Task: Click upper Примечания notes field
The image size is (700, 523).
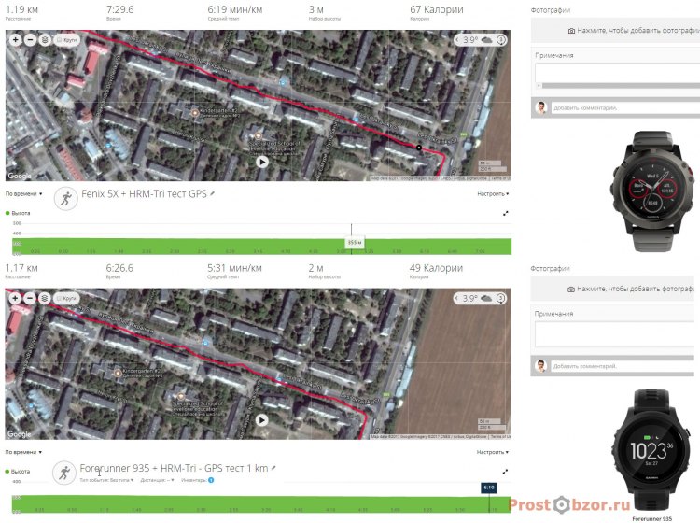Action: [x=618, y=72]
